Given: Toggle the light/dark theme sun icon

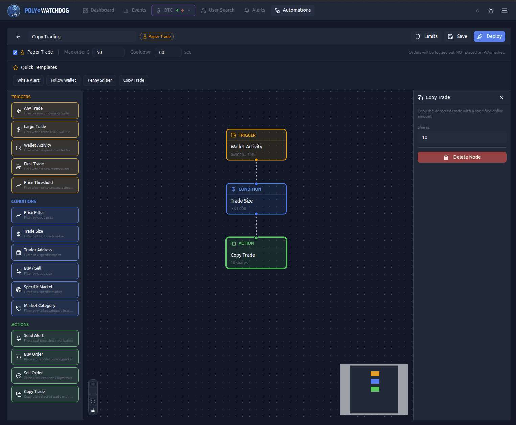Looking at the screenshot, I should point(491,10).
